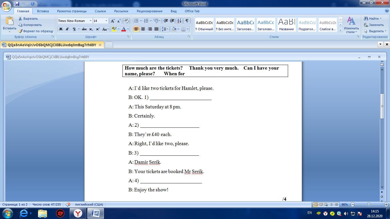
Task: Open the multilevel list menu
Action: 157,21
